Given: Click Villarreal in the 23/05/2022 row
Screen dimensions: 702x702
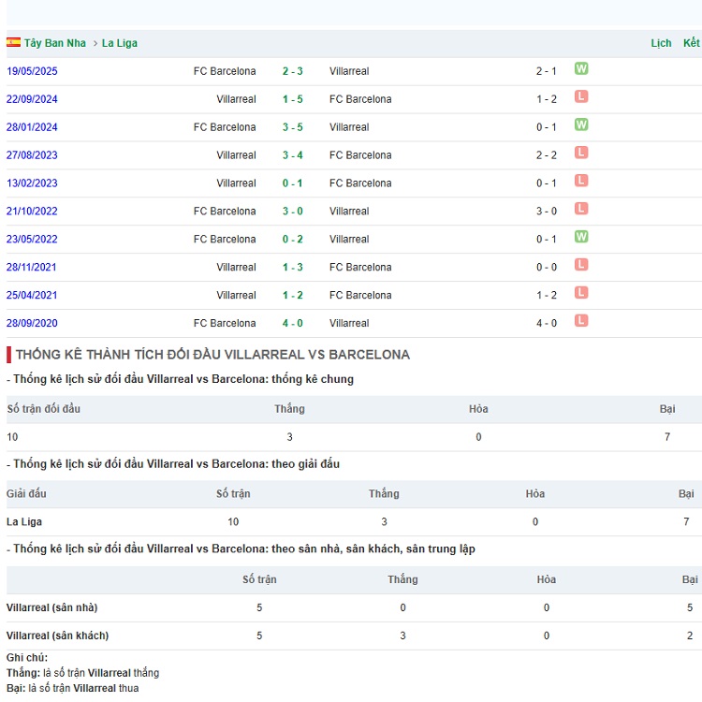Looking at the screenshot, I should (349, 240).
